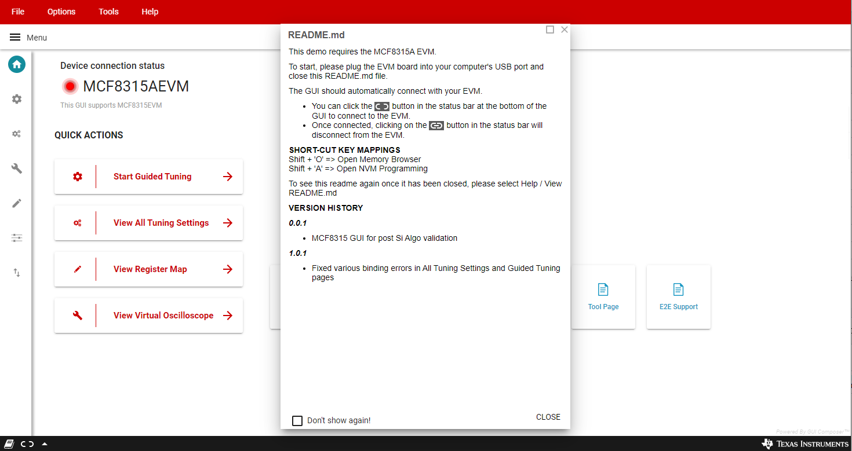852x451 pixels.
Task: Open the book icon in status bar
Action: [x=10, y=444]
